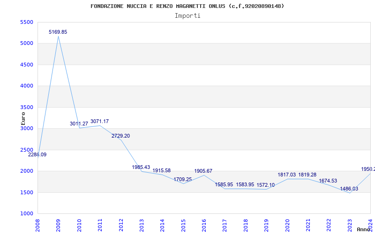
Task: Click the y-axis tick 3500
Action: tap(27, 108)
